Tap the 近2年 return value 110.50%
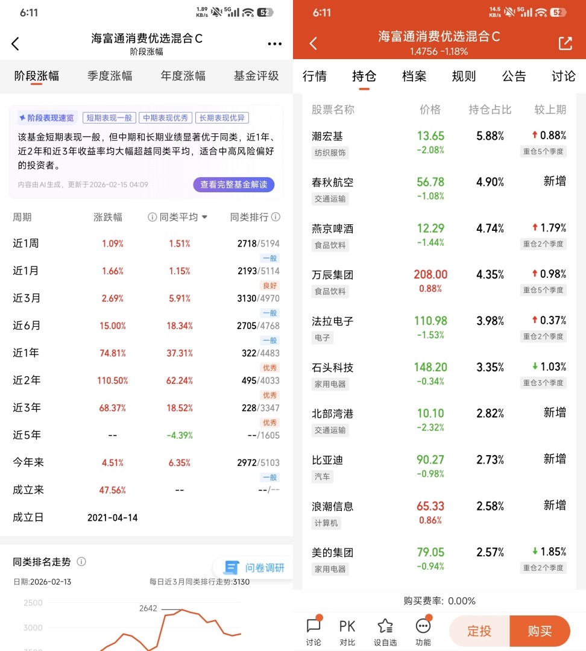The image size is (586, 651). point(113,380)
